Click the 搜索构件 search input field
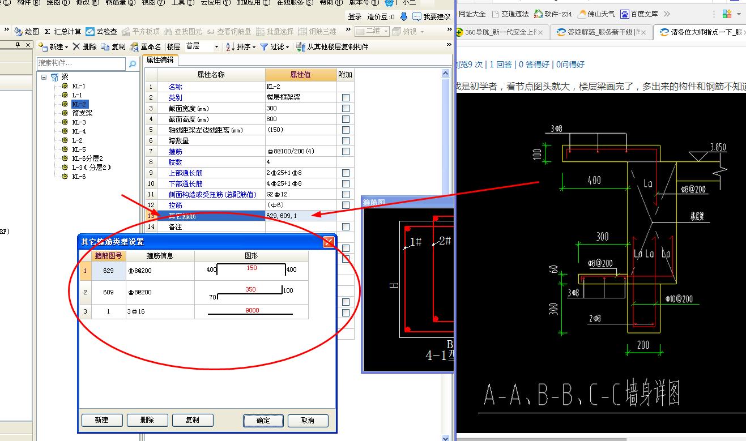This screenshot has height=441, width=746. [x=82, y=64]
